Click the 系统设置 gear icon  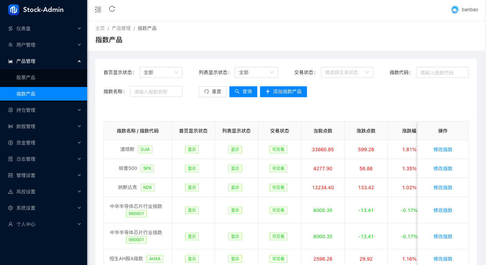point(11,208)
